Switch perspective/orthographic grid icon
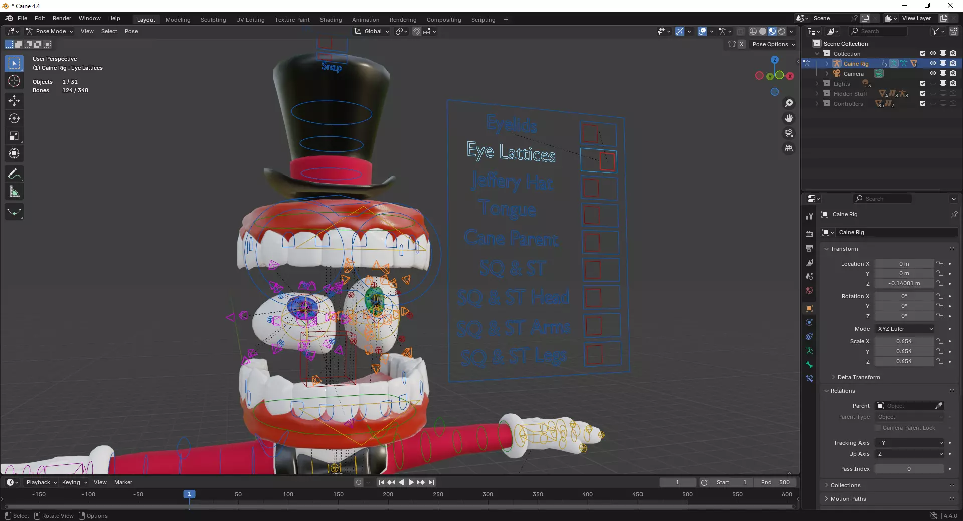 789,148
